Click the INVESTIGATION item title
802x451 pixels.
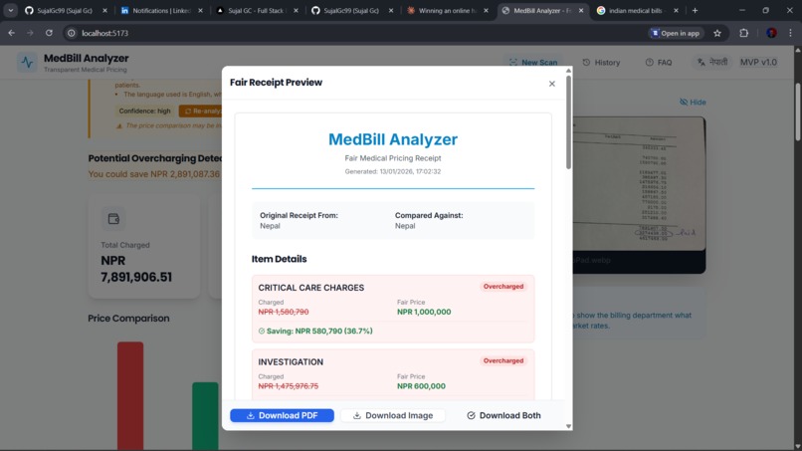[291, 362]
